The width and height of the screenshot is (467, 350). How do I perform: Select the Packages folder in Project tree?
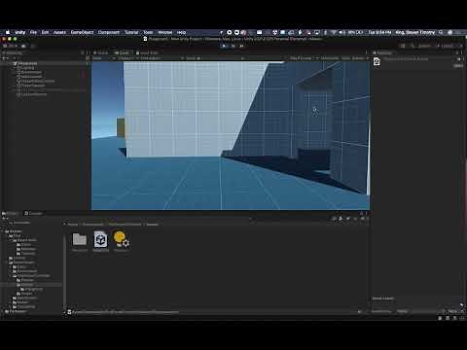pyautogui.click(x=18, y=311)
